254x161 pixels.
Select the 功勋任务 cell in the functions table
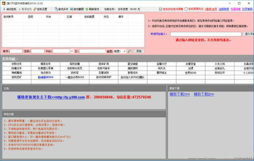[17, 64]
